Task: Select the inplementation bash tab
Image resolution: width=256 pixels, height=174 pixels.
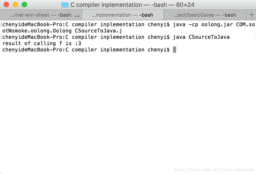Action: pyautogui.click(x=122, y=15)
